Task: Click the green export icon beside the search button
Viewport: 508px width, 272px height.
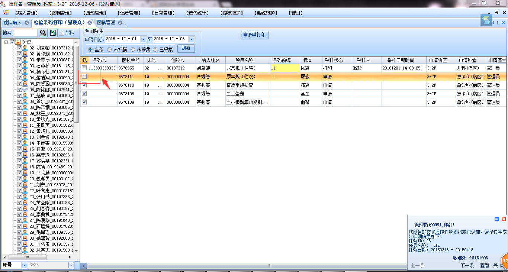Action: [x=53, y=33]
